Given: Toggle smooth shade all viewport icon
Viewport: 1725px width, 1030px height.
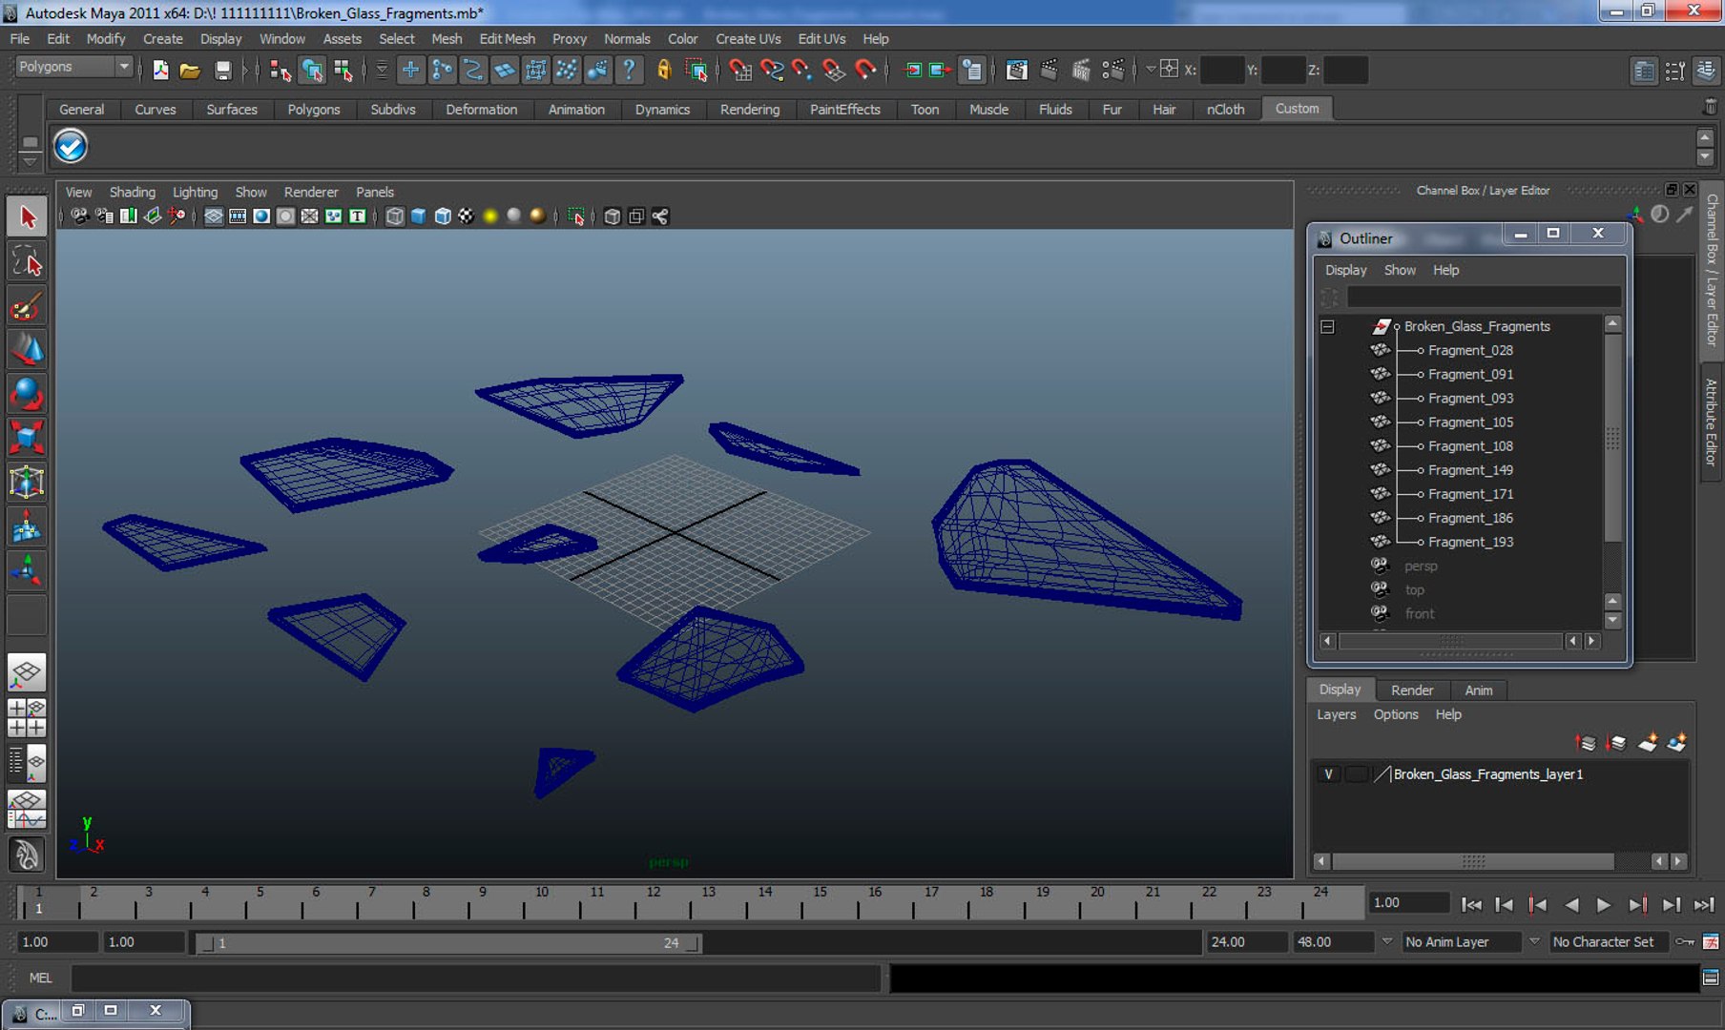Looking at the screenshot, I should pos(418,216).
